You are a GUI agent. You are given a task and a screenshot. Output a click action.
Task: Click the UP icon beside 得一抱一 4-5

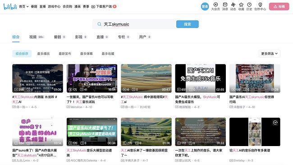[x=14, y=107]
